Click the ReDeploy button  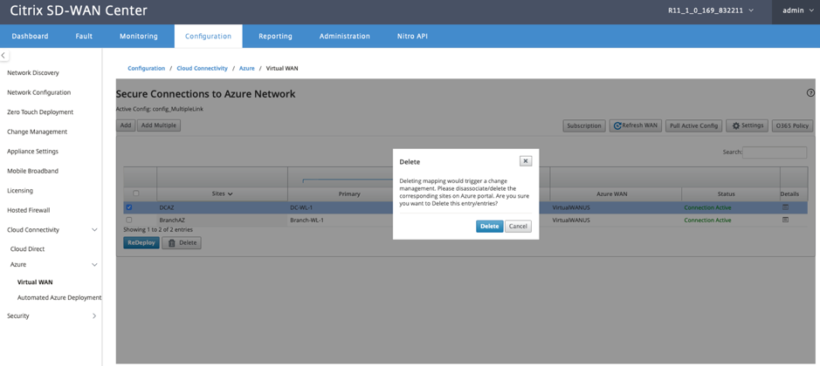[x=141, y=243]
